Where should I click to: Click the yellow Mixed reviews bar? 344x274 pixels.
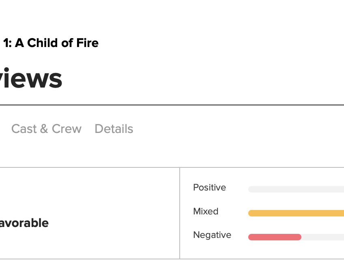(296, 213)
